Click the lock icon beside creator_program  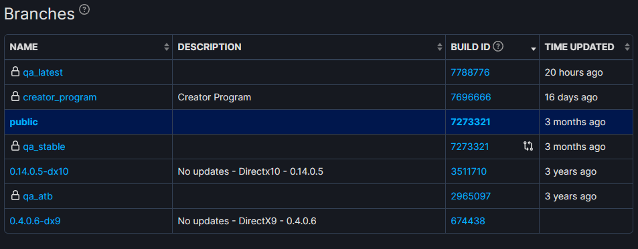pos(15,97)
